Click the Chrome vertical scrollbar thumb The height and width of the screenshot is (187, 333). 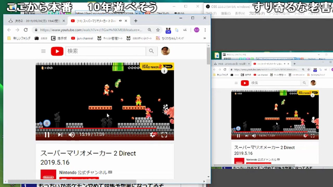click(x=208, y=56)
